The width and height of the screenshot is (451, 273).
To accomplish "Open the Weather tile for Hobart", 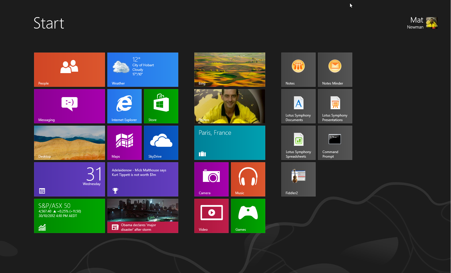I will pos(143,70).
